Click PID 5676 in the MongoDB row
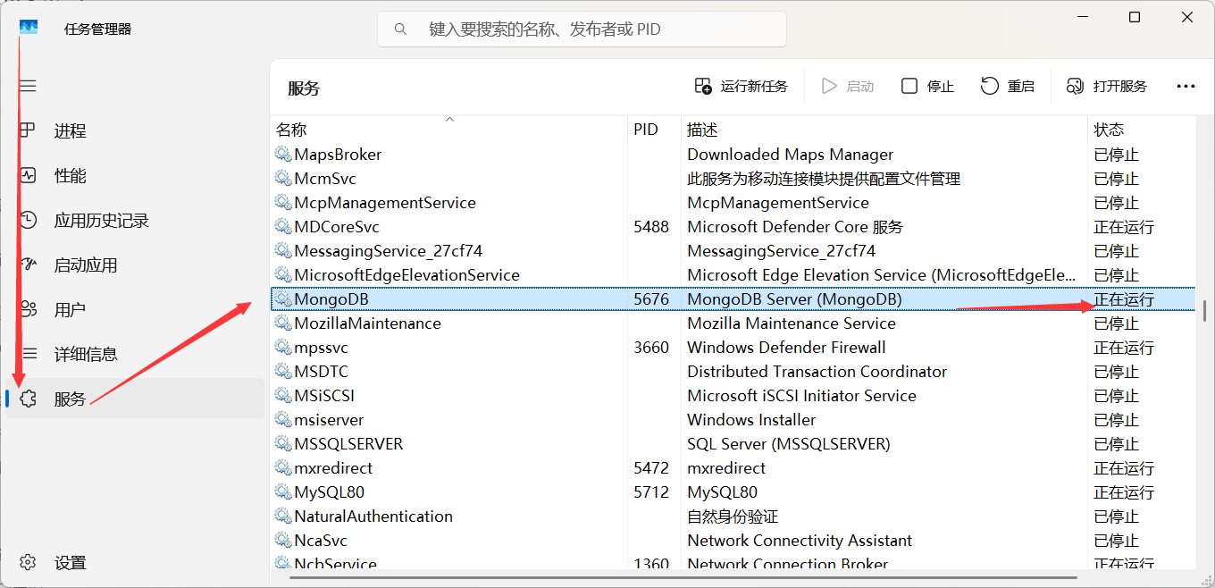The width and height of the screenshot is (1215, 588). [x=651, y=299]
